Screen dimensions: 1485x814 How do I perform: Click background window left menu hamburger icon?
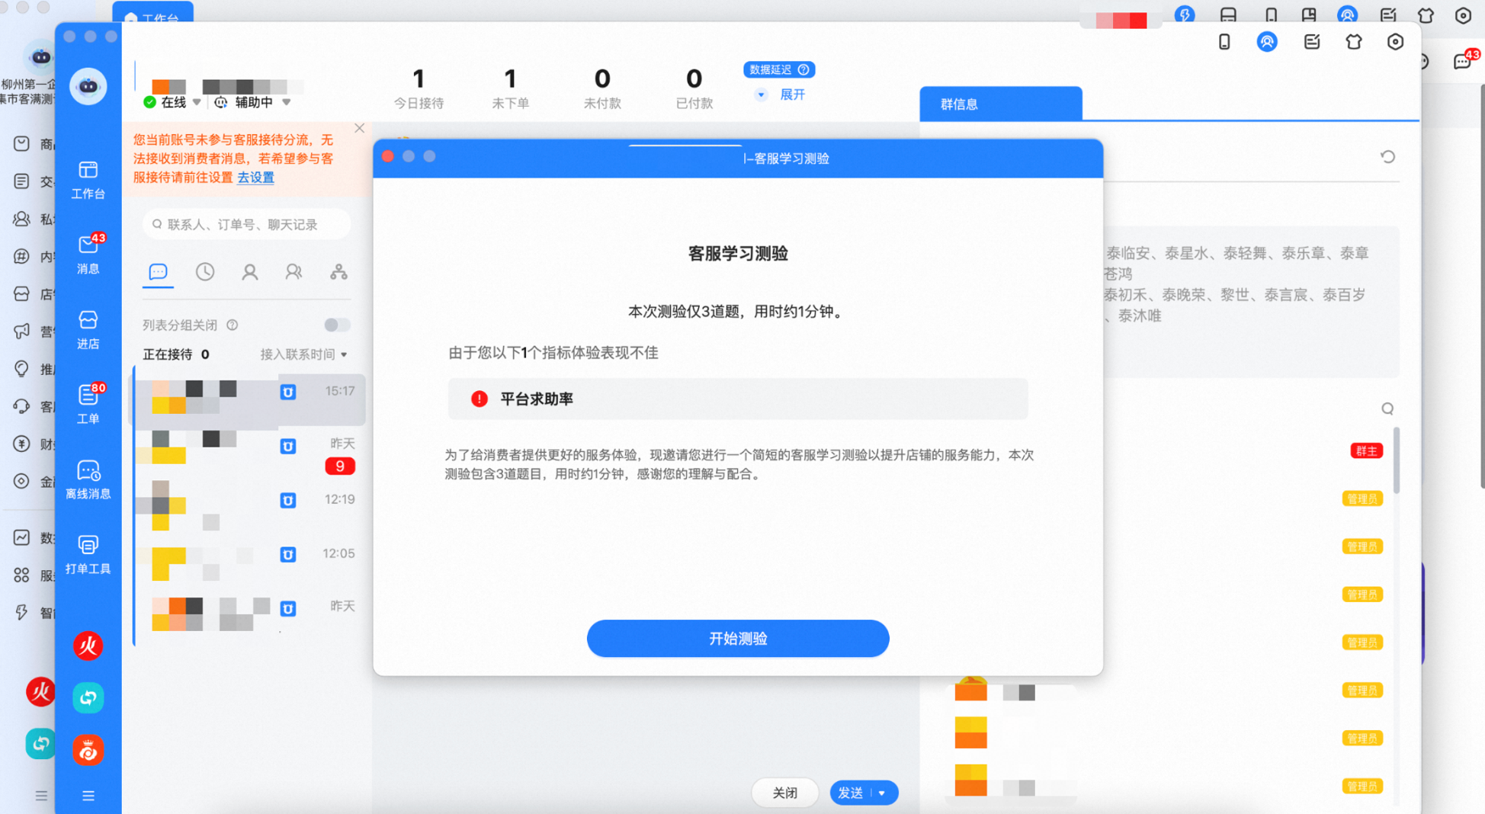[x=41, y=796]
